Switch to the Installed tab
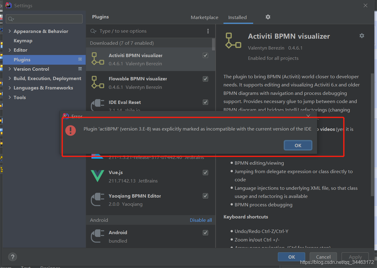 tap(237, 17)
